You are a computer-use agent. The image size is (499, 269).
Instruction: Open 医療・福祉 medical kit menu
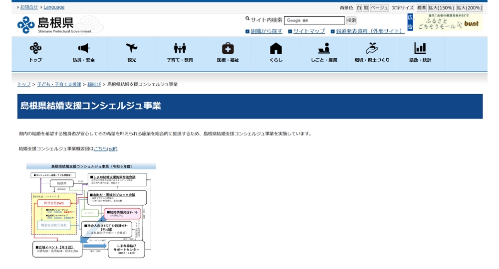pos(228,53)
